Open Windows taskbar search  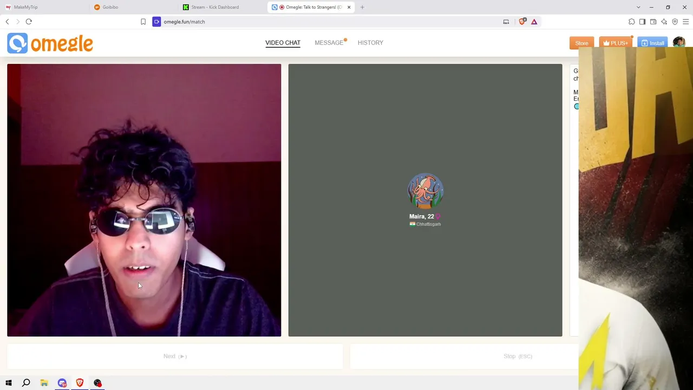point(26,383)
